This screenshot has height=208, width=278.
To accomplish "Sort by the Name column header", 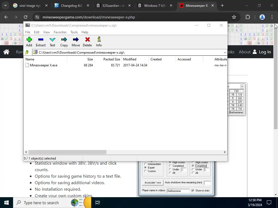I will coord(45,59).
